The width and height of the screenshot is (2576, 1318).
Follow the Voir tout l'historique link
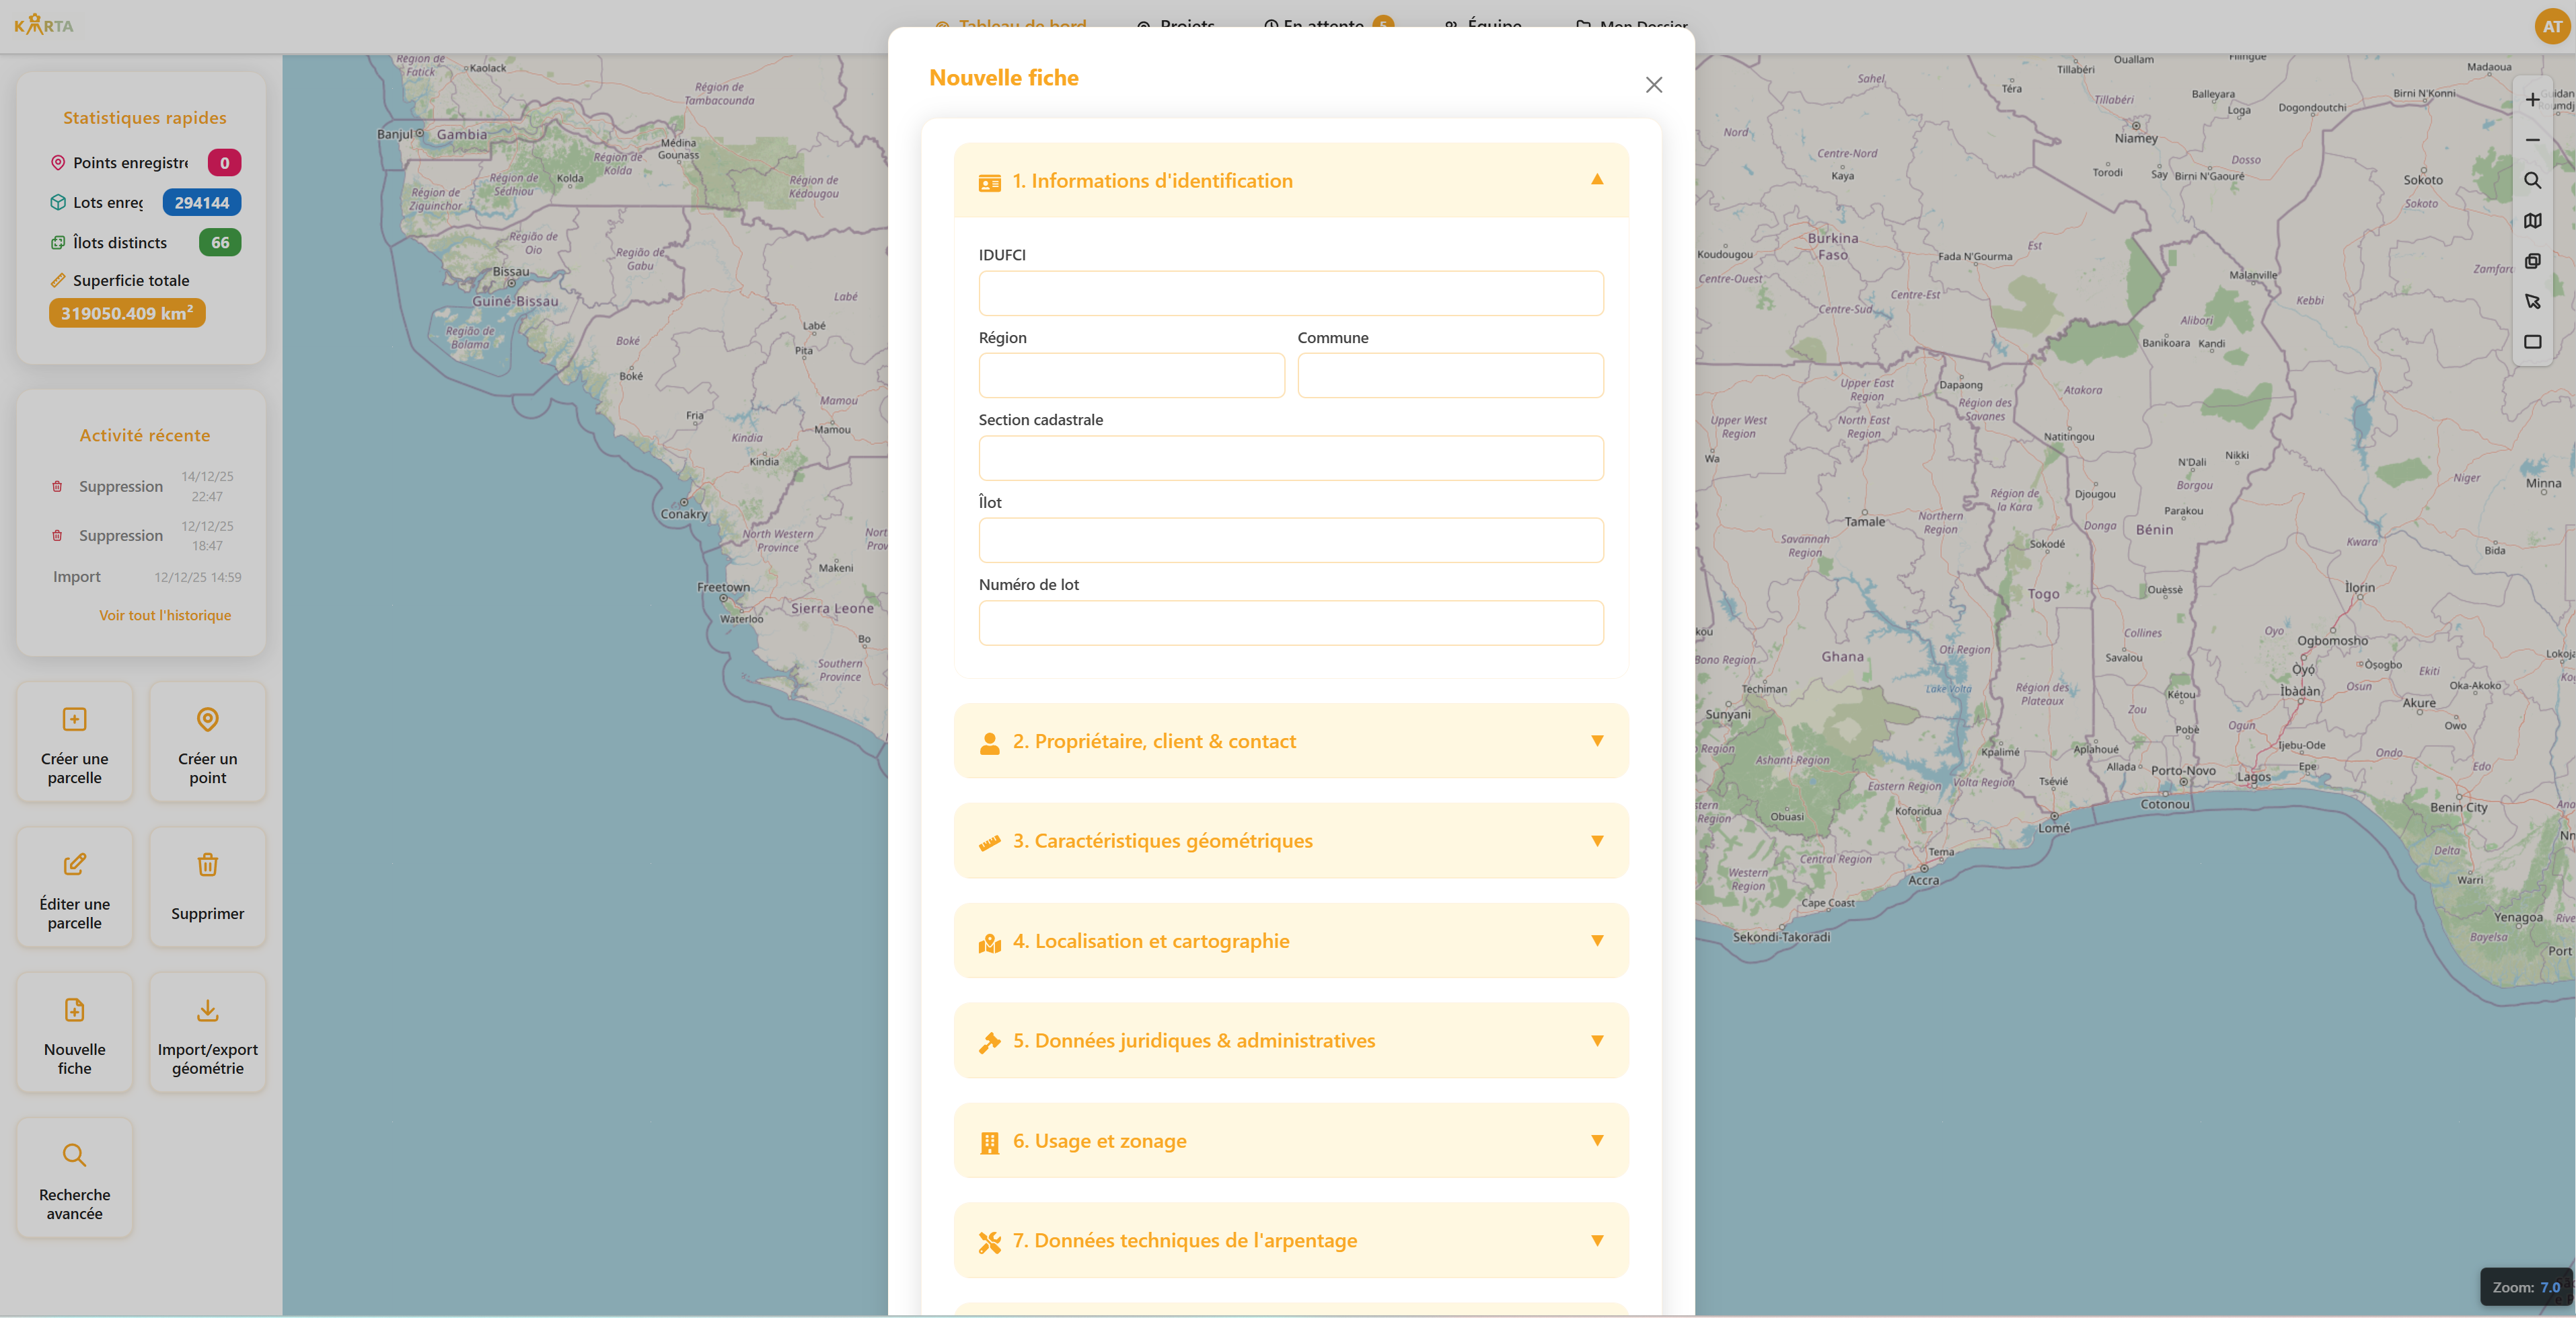(x=165, y=615)
